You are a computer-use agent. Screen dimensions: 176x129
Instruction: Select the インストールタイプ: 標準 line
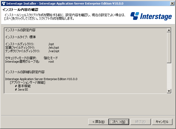click(x=20, y=37)
